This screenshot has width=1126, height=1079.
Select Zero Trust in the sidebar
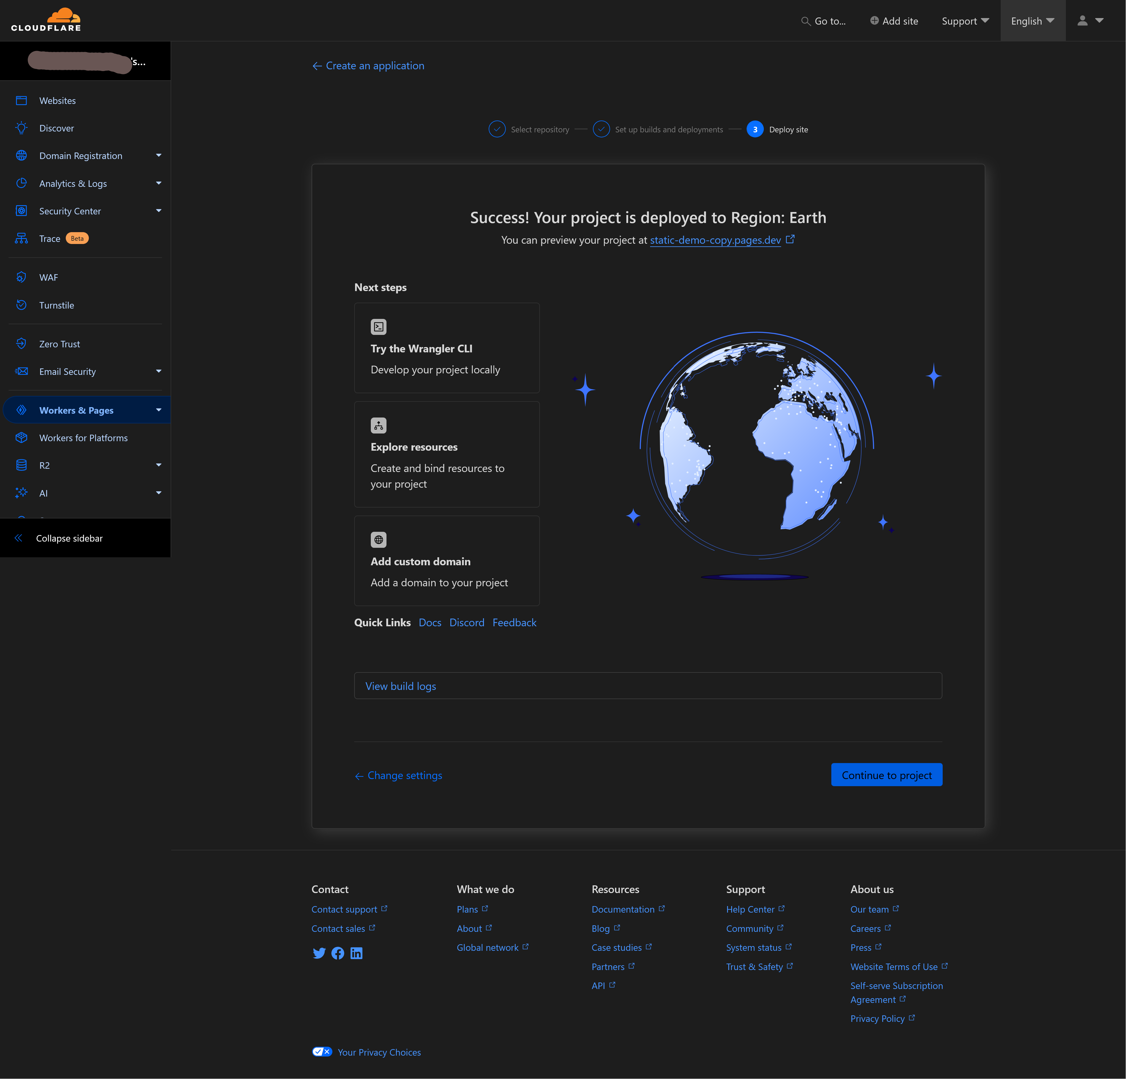click(59, 343)
